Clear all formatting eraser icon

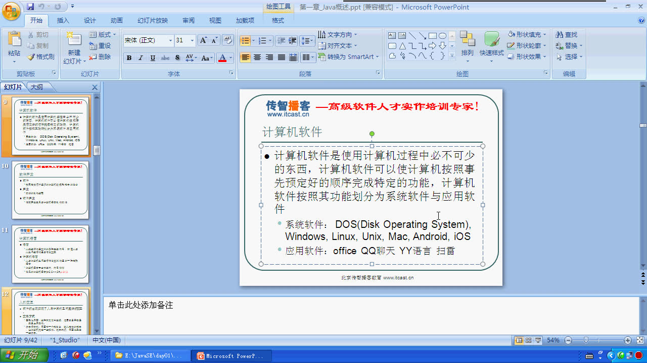coord(227,40)
